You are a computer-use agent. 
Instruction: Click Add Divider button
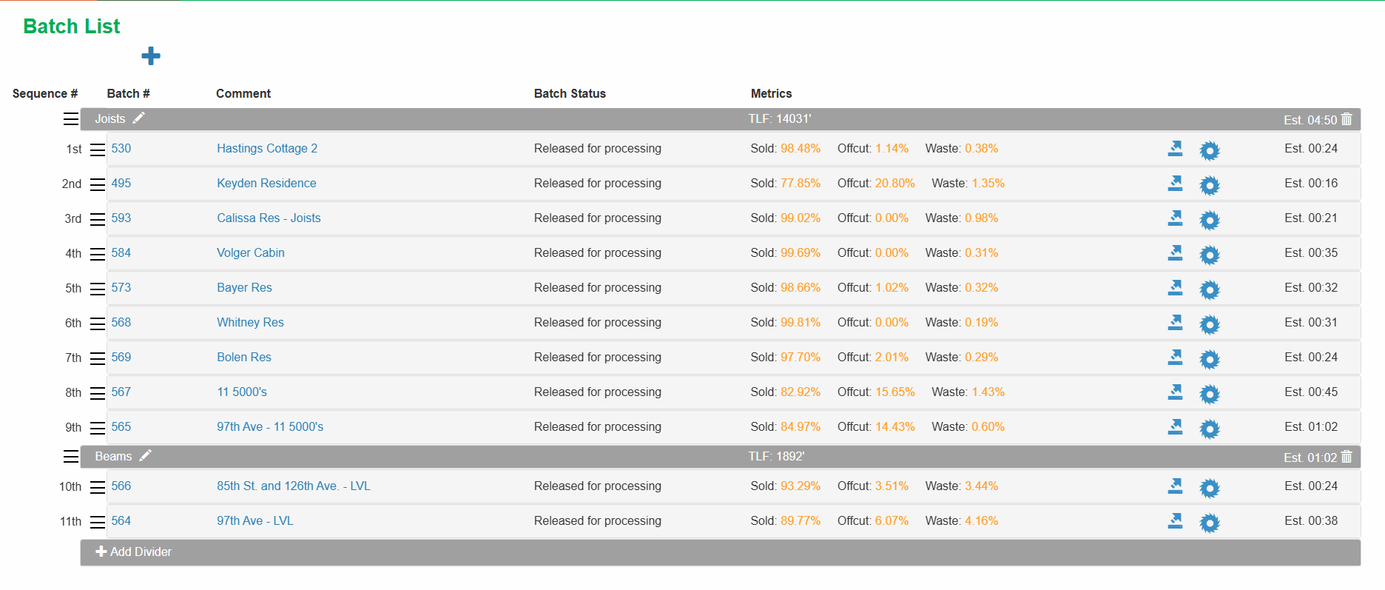pos(134,552)
